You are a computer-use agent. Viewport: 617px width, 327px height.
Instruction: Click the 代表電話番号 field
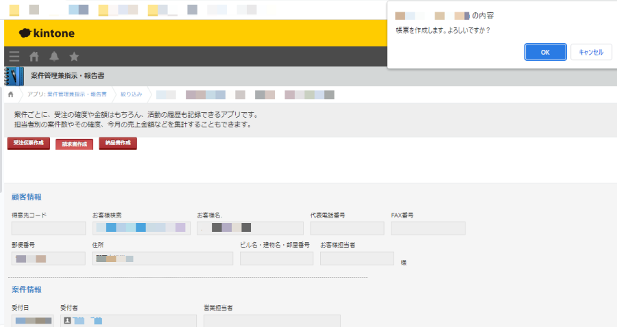coord(347,228)
